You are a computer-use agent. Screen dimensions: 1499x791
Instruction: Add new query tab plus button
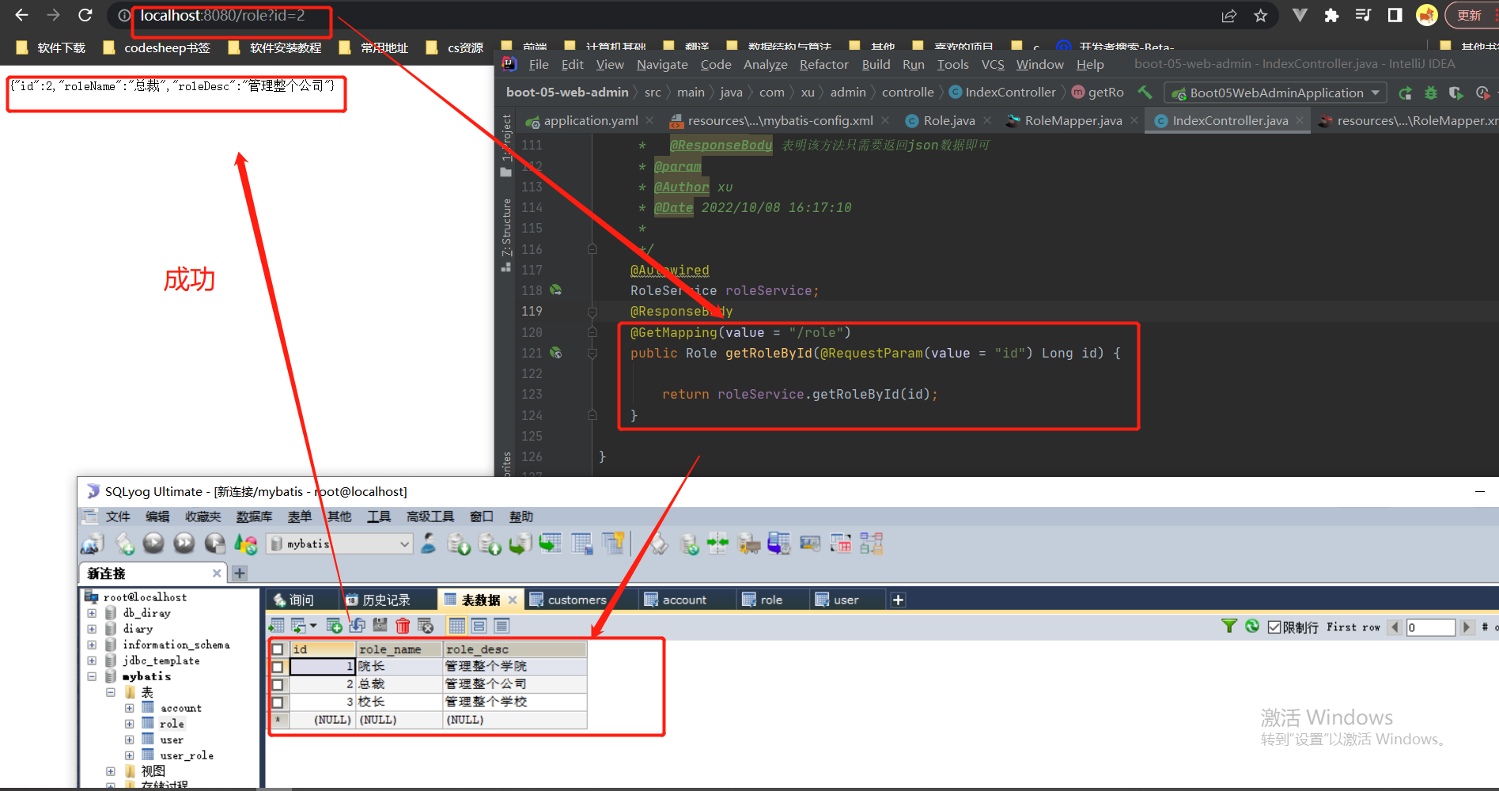898,600
